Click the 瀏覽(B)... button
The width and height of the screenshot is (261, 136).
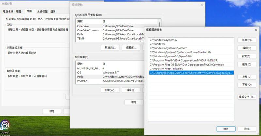[247, 56]
